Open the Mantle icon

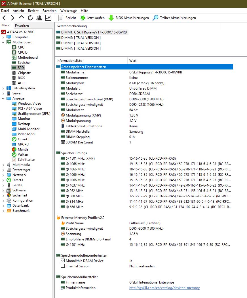[14, 149]
